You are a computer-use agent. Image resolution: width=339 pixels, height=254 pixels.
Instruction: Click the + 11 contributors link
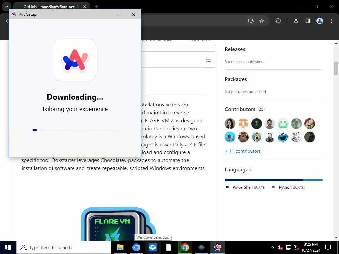[x=243, y=151]
